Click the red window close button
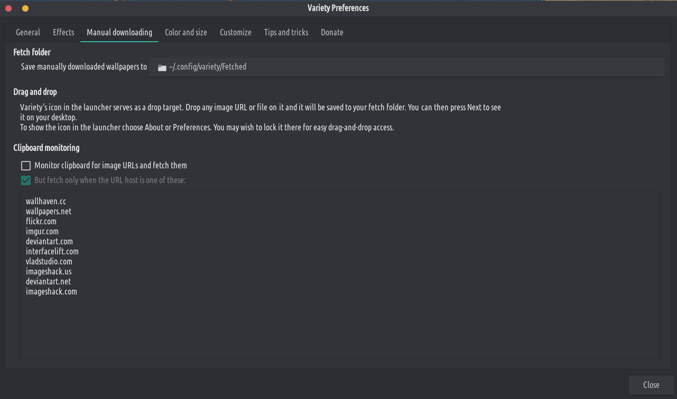Screen dimensions: 677x399 pyautogui.click(x=8, y=8)
